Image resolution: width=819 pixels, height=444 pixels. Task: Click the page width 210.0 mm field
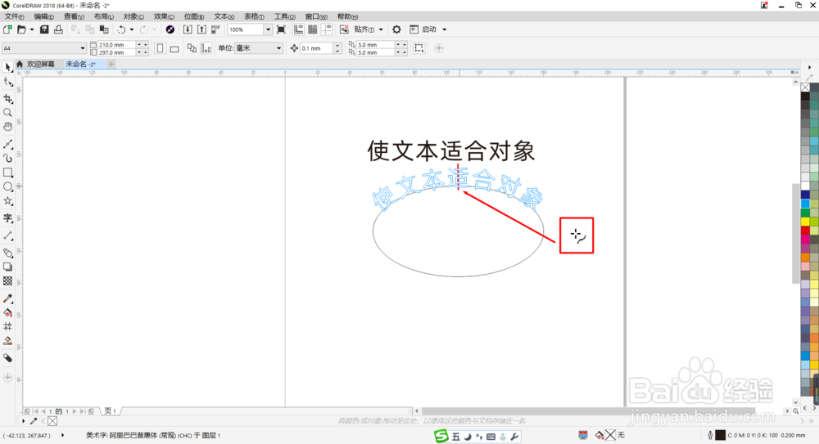[x=116, y=45]
